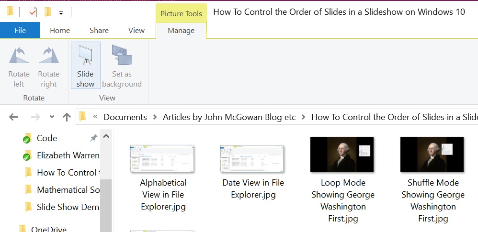Click Set as background icon
Screen dimensions: 478x232
click(122, 55)
